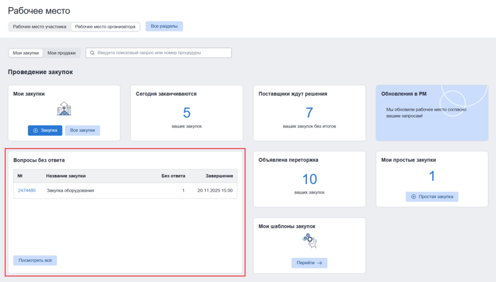Switch to Рабочее место участника
The image size is (496, 282).
[x=39, y=27]
